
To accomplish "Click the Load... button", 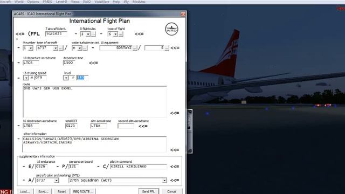I will pos(25,191).
